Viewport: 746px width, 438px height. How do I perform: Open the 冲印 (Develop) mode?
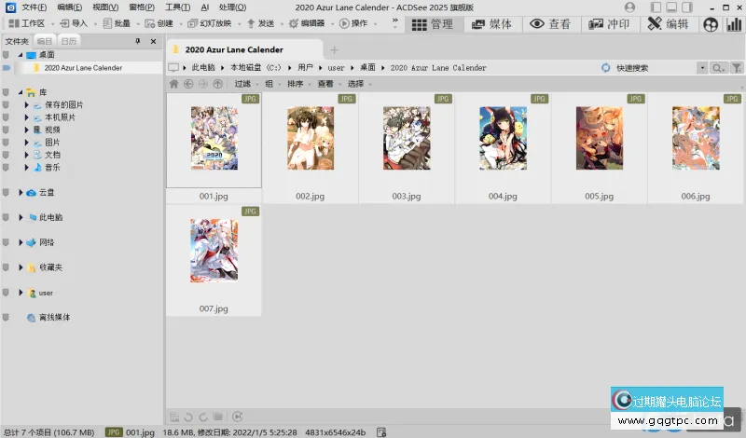(x=611, y=24)
